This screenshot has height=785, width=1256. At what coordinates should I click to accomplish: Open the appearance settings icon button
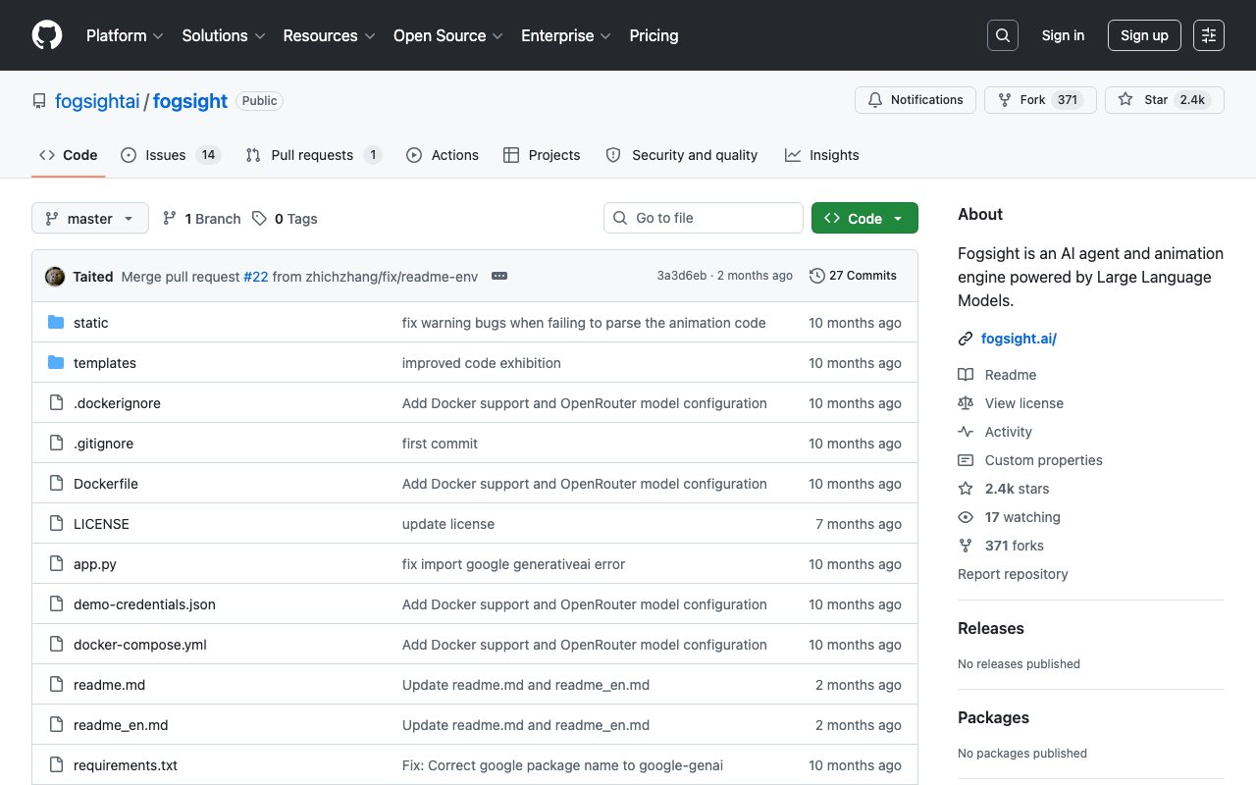pyautogui.click(x=1209, y=35)
